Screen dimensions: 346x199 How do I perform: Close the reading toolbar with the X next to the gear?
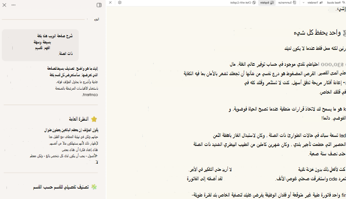click(110, 3)
